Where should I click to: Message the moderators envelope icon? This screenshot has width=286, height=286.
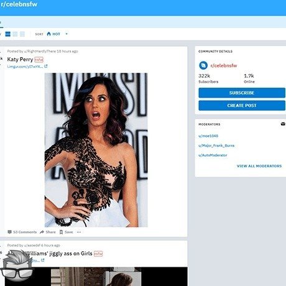click(x=283, y=124)
